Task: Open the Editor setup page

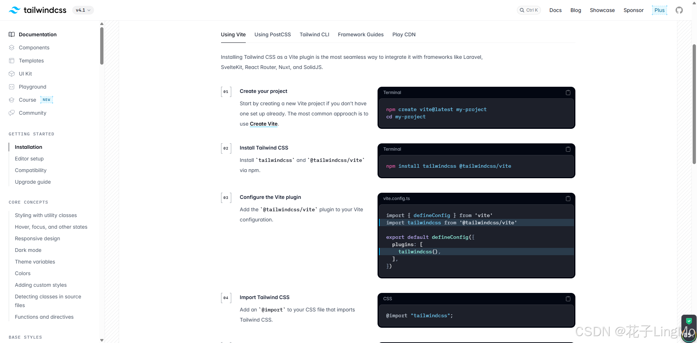Action: pyautogui.click(x=29, y=159)
